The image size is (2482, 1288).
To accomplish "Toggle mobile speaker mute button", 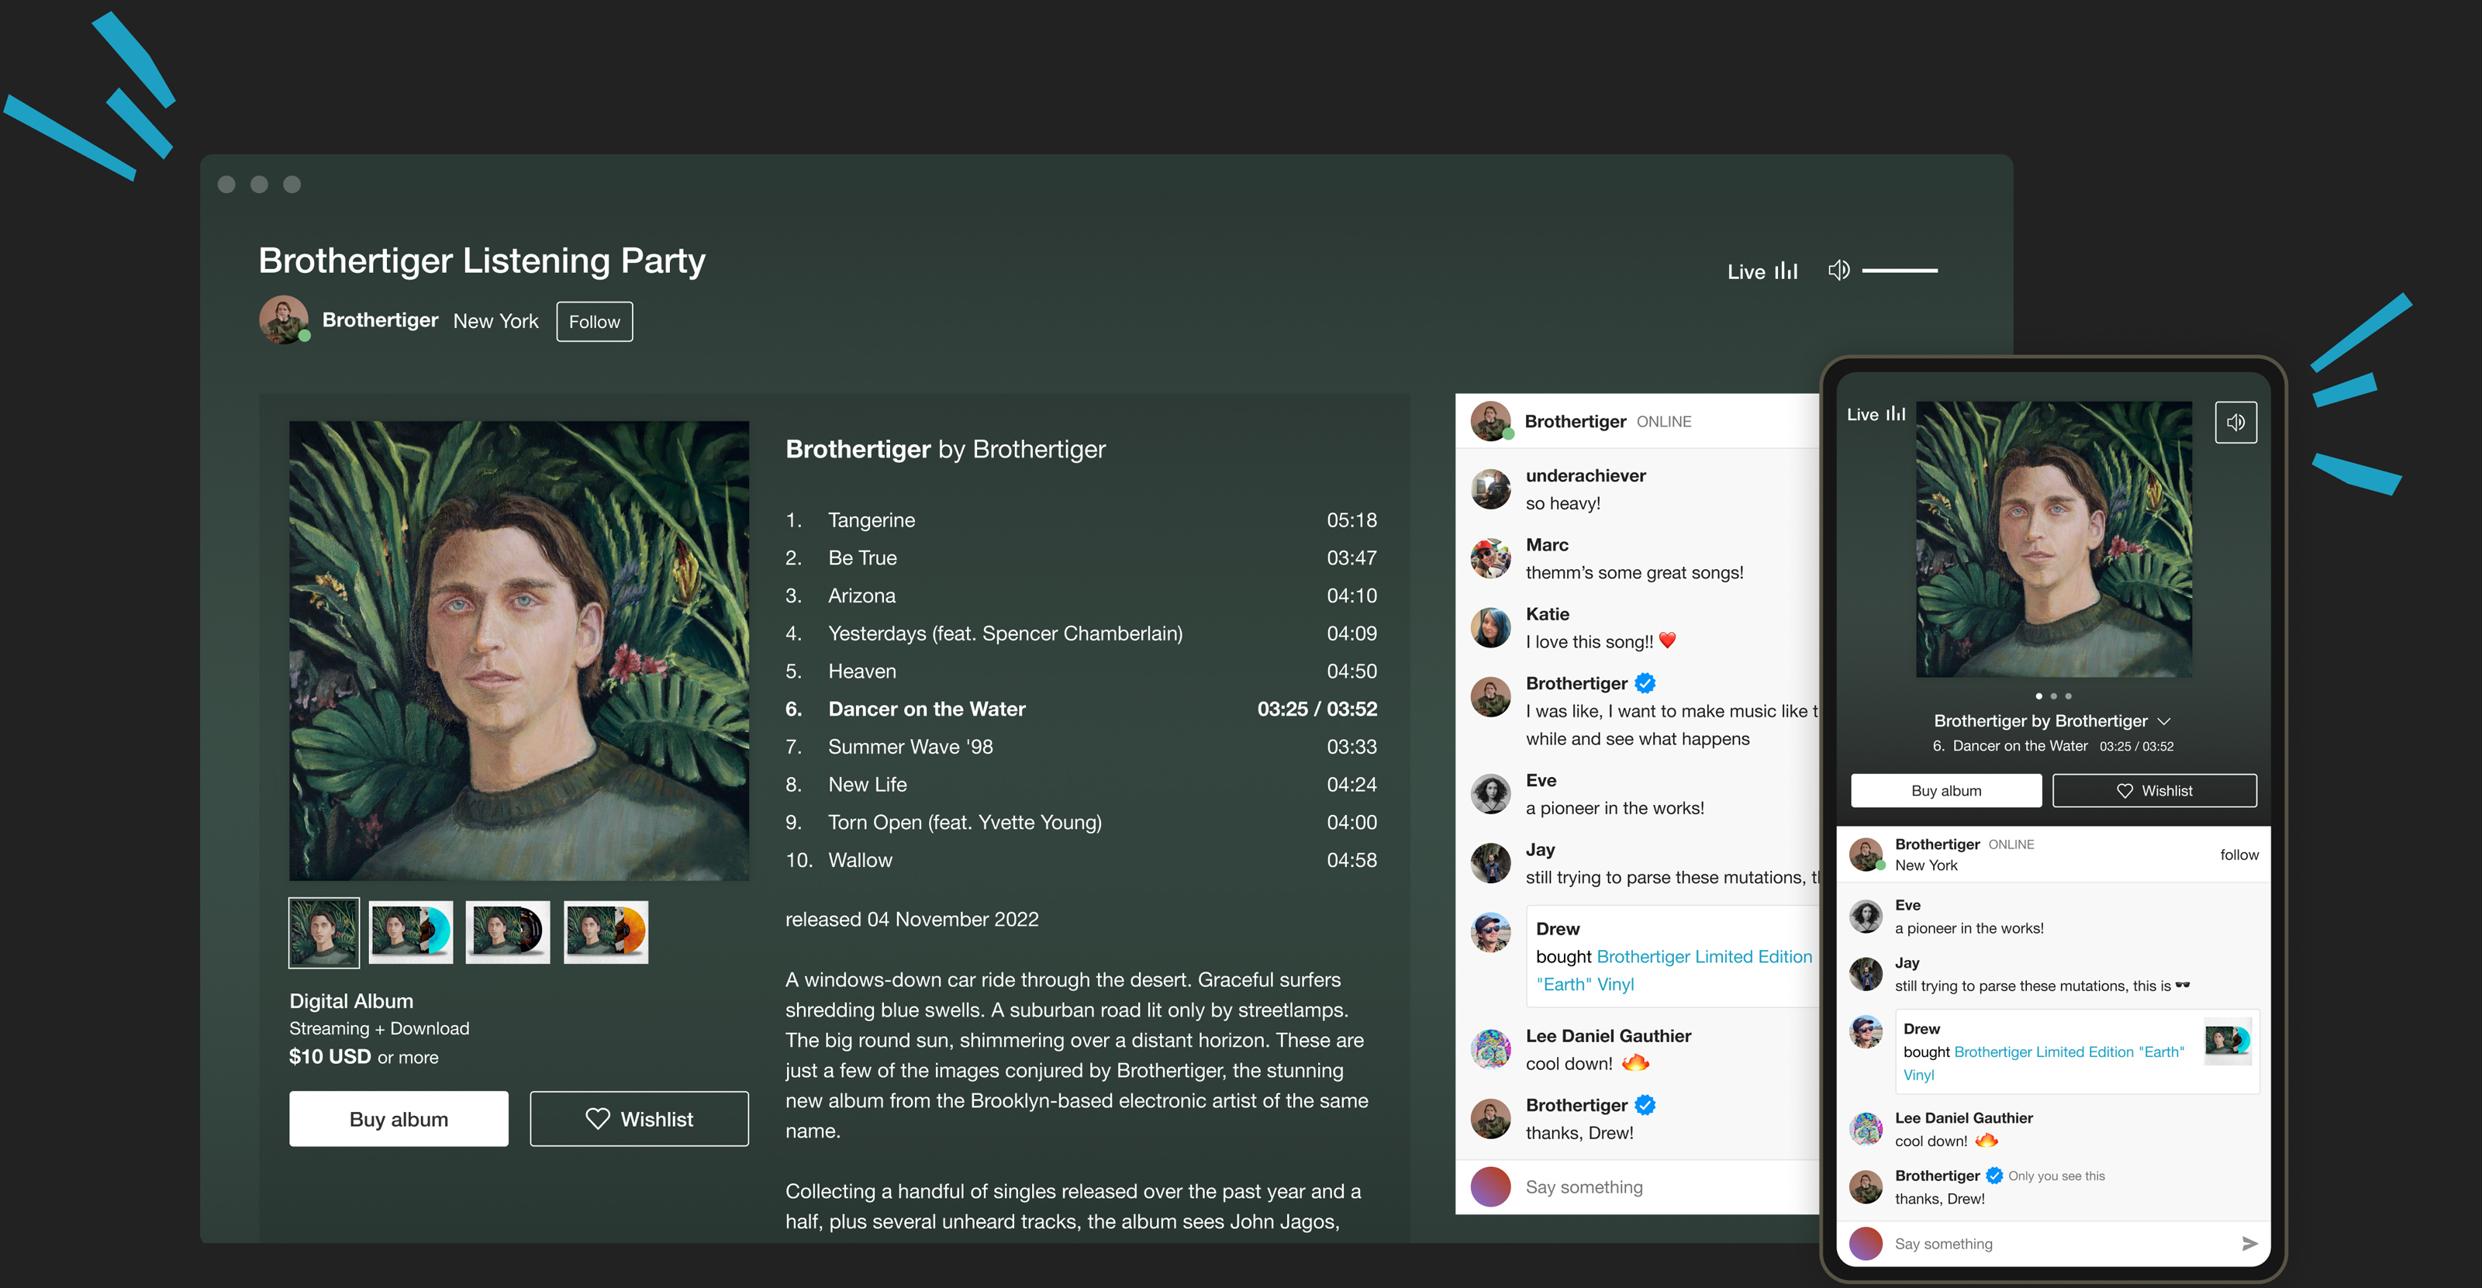I will click(x=2235, y=422).
